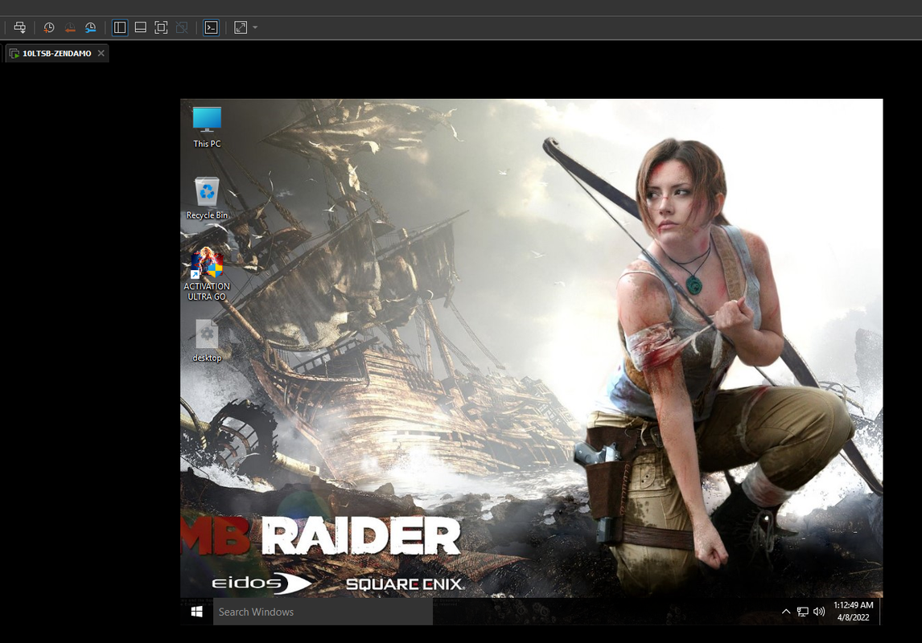Image resolution: width=922 pixels, height=643 pixels.
Task: Take a snapshot of the virtual machine
Action: point(49,27)
